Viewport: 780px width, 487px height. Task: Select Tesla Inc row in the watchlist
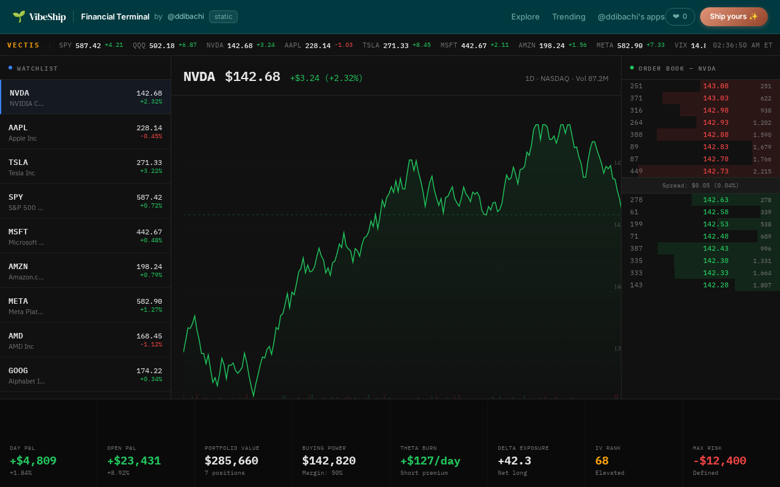point(85,167)
